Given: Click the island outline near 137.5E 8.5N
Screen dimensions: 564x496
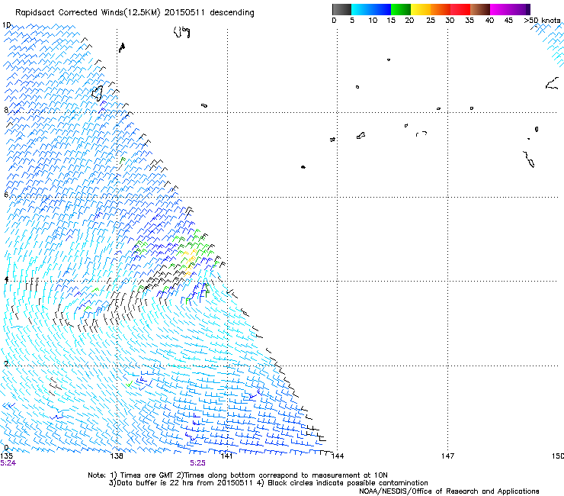Looking at the screenshot, I should point(97,93).
